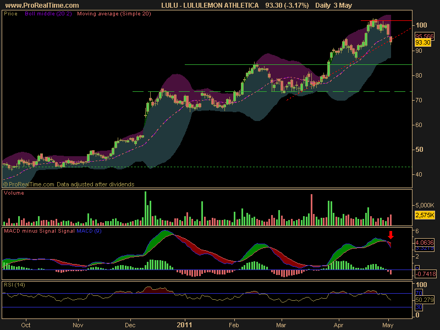Click the 4.0636 signal value tag
The height and width of the screenshot is (330, 440).
point(424,243)
